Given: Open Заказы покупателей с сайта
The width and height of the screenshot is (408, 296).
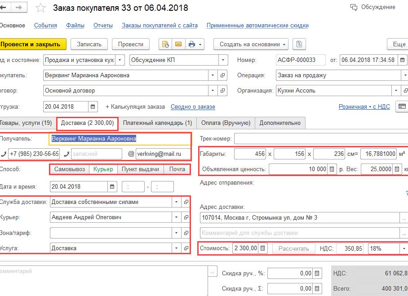Looking at the screenshot, I should 160,26.
